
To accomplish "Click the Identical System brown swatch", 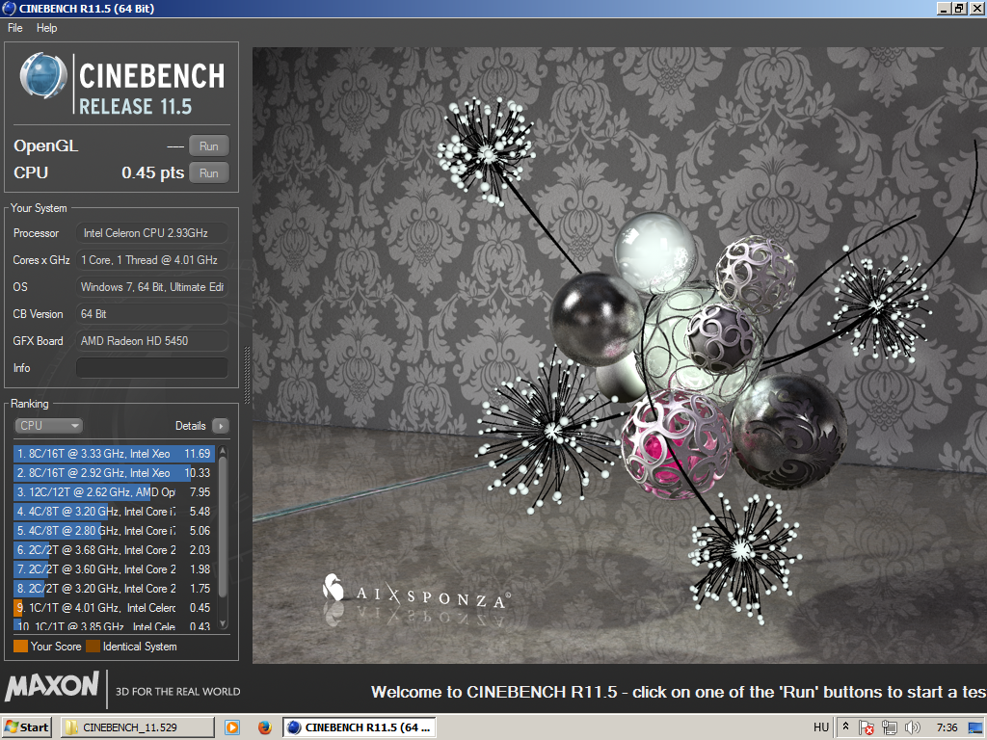I will [93, 647].
